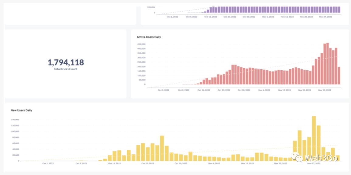Click the Oct 16, 2022 label under the purple chart
Viewport: 351px width, 175px height.
(x=211, y=17)
